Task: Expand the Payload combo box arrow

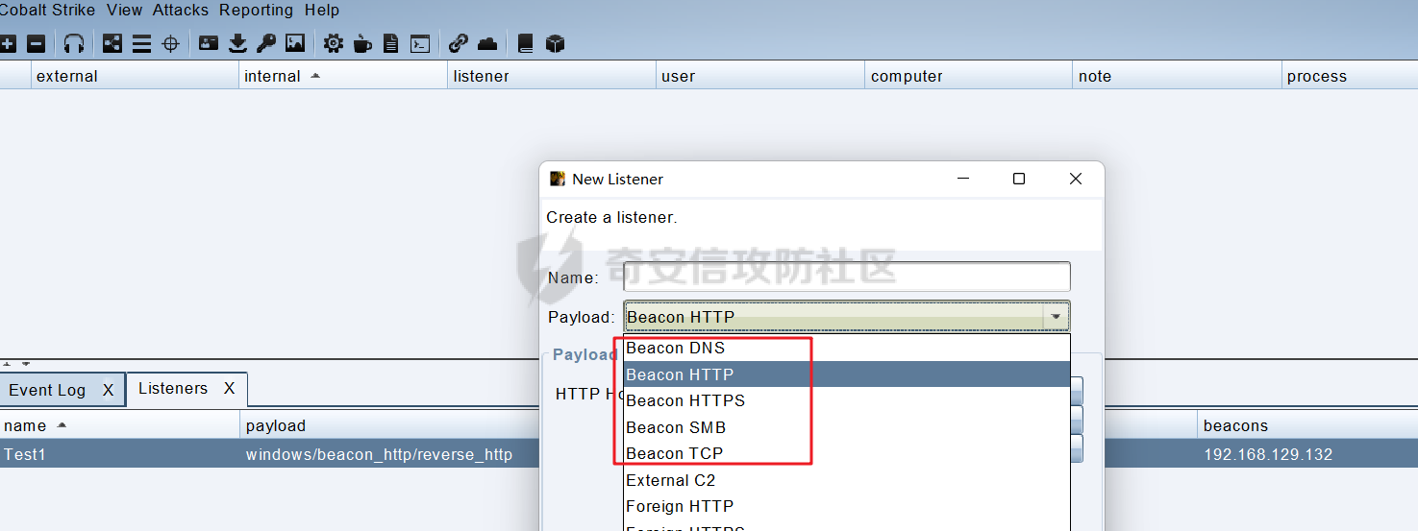Action: click(x=1056, y=317)
